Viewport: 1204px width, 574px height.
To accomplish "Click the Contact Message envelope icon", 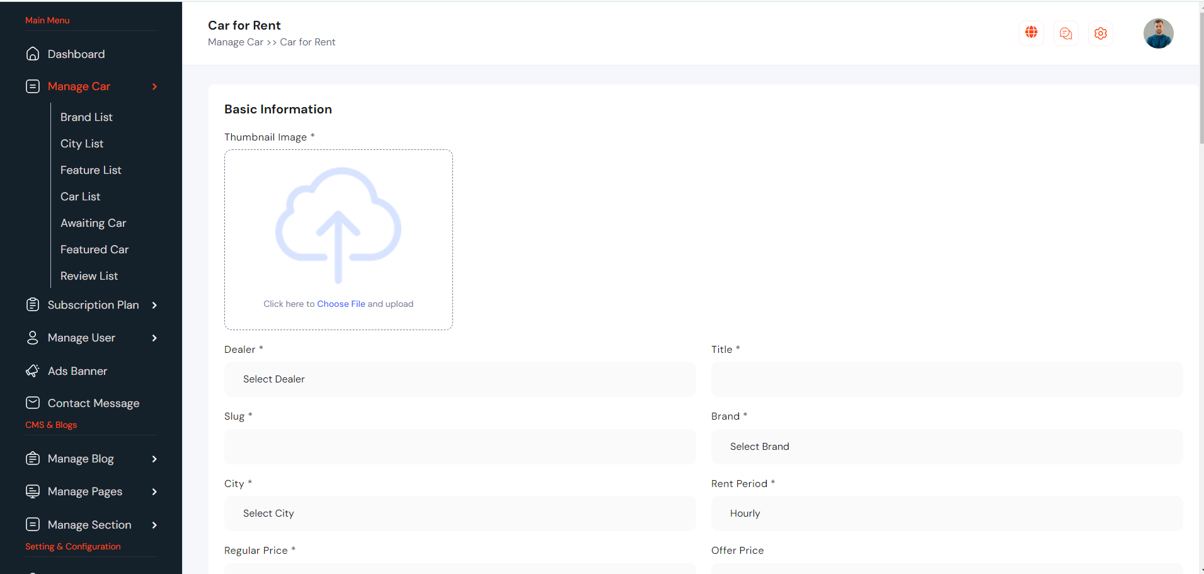I will [33, 403].
